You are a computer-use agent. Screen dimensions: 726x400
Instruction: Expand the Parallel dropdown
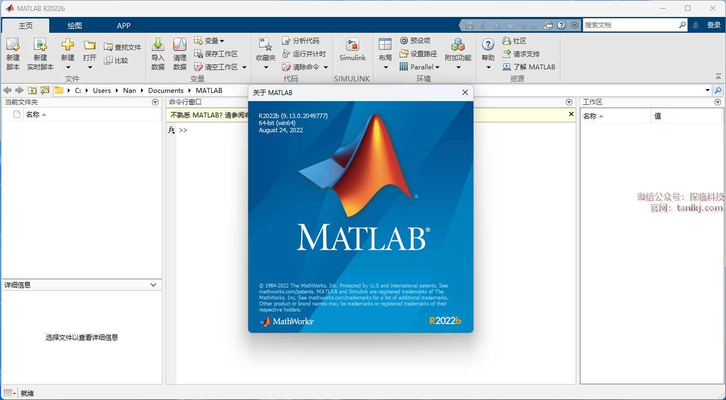point(420,67)
